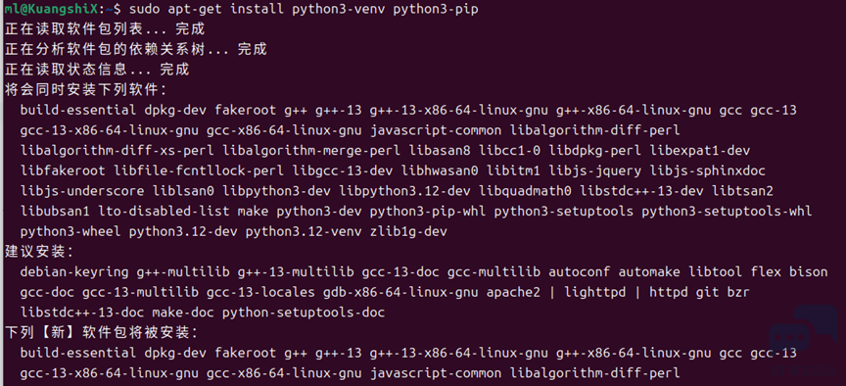Click the ST中文论坛 watermark text

click(806, 371)
